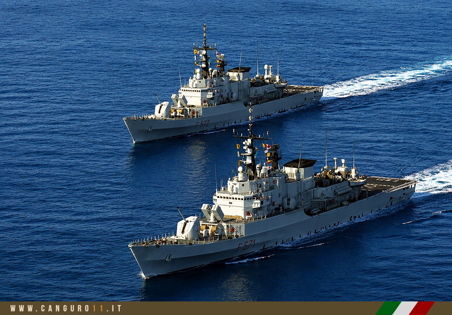This screenshot has width=452, height=315.
Task: Click the anchor on F 571's bow
Action: [169, 257]
